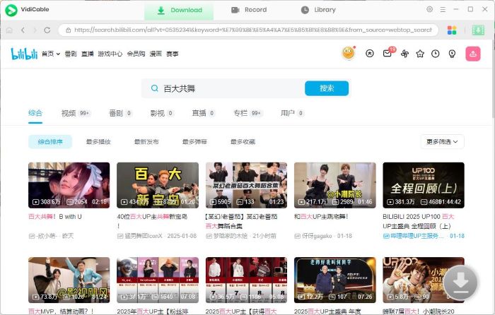Expand the 更多筛选 filter dropdown
Image resolution: width=495 pixels, height=315 pixels.
point(442,142)
